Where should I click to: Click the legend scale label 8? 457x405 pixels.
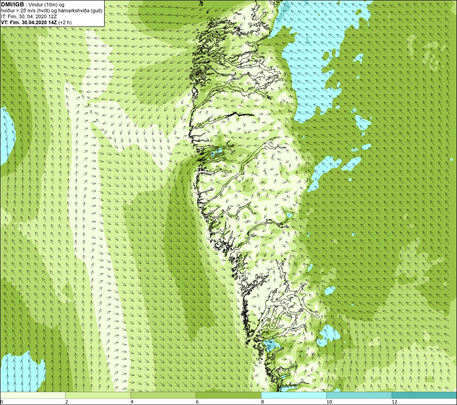[262, 402]
